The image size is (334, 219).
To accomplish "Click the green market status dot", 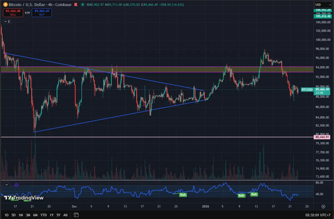I will 82,4.
